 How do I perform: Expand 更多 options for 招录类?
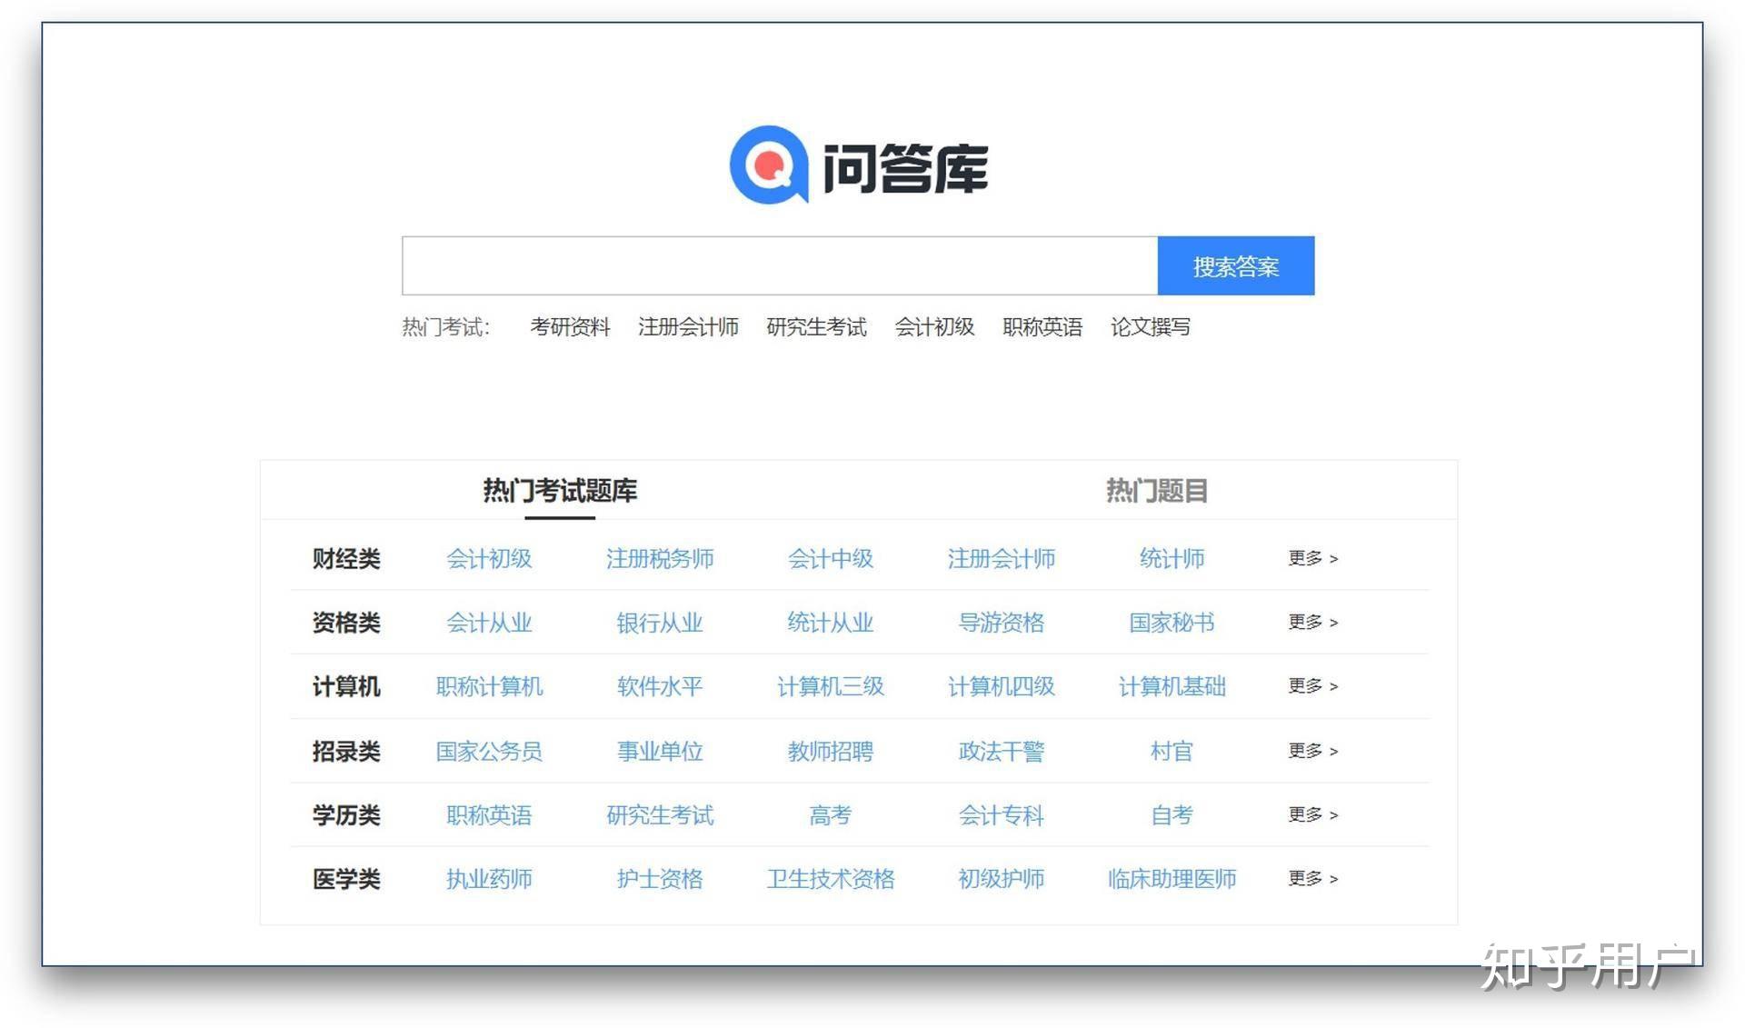point(1311,751)
